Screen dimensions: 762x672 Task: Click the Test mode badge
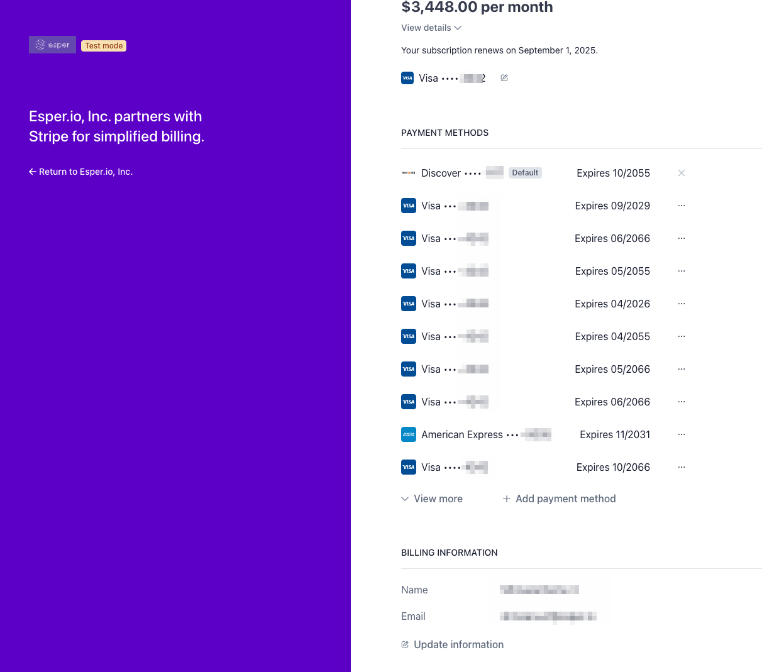[103, 45]
